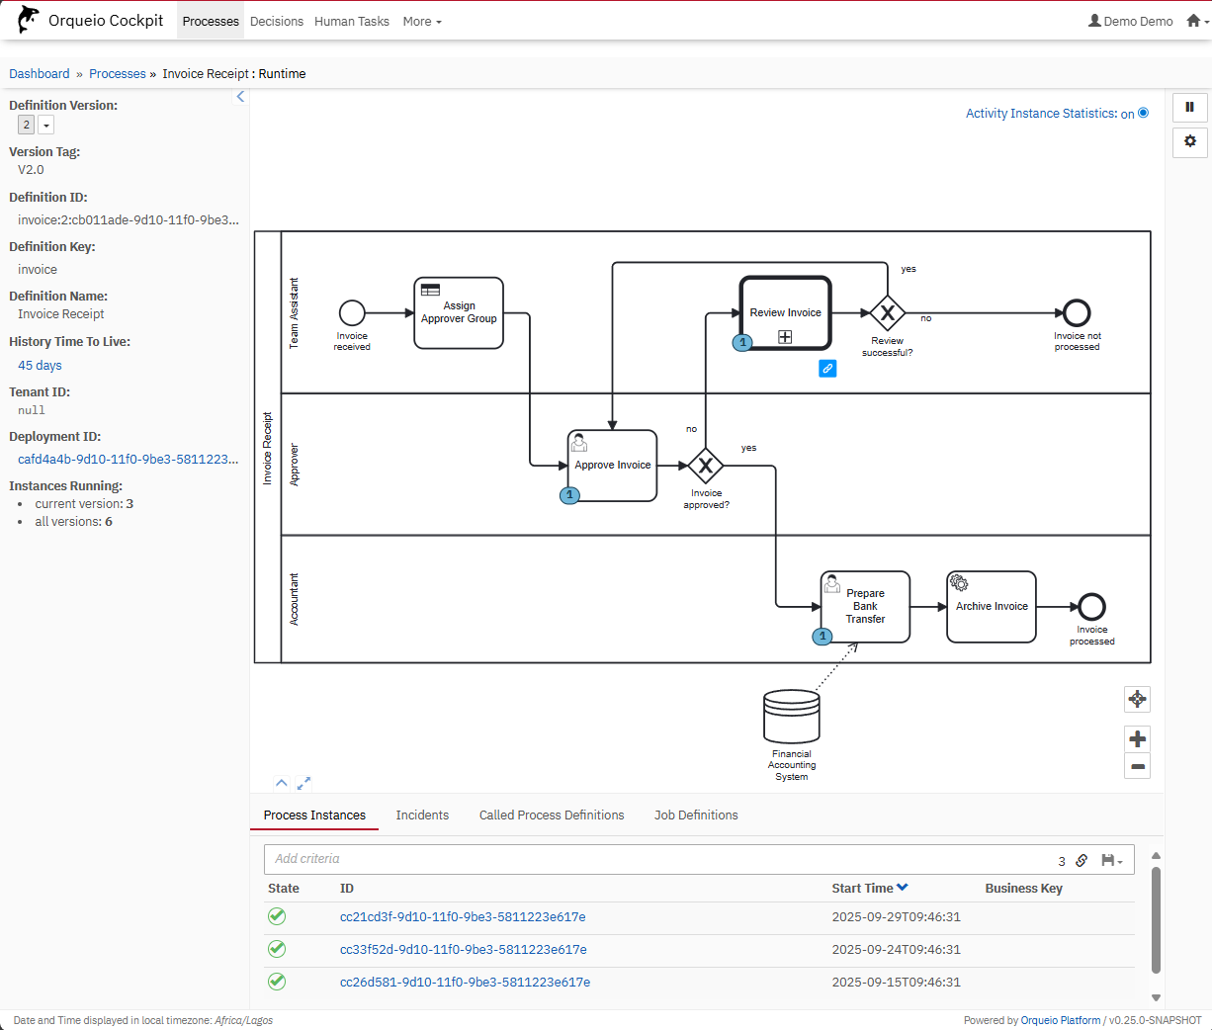Viewport: 1212px width, 1030px height.
Task: Toggle Activity Instance Statistics on/off
Action: (x=1143, y=113)
